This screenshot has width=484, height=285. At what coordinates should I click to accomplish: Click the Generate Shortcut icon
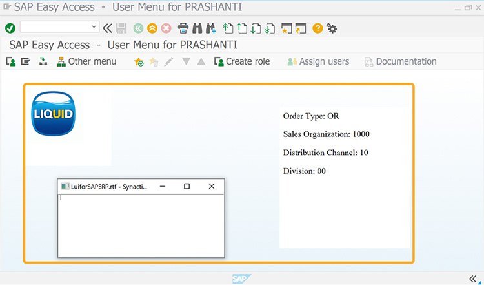301,28
